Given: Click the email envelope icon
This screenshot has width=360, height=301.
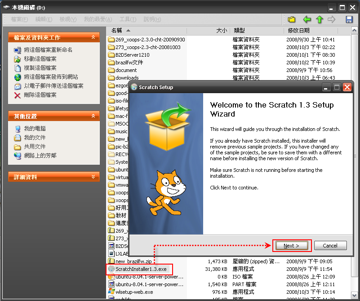Looking at the screenshot, I should click(18, 86).
